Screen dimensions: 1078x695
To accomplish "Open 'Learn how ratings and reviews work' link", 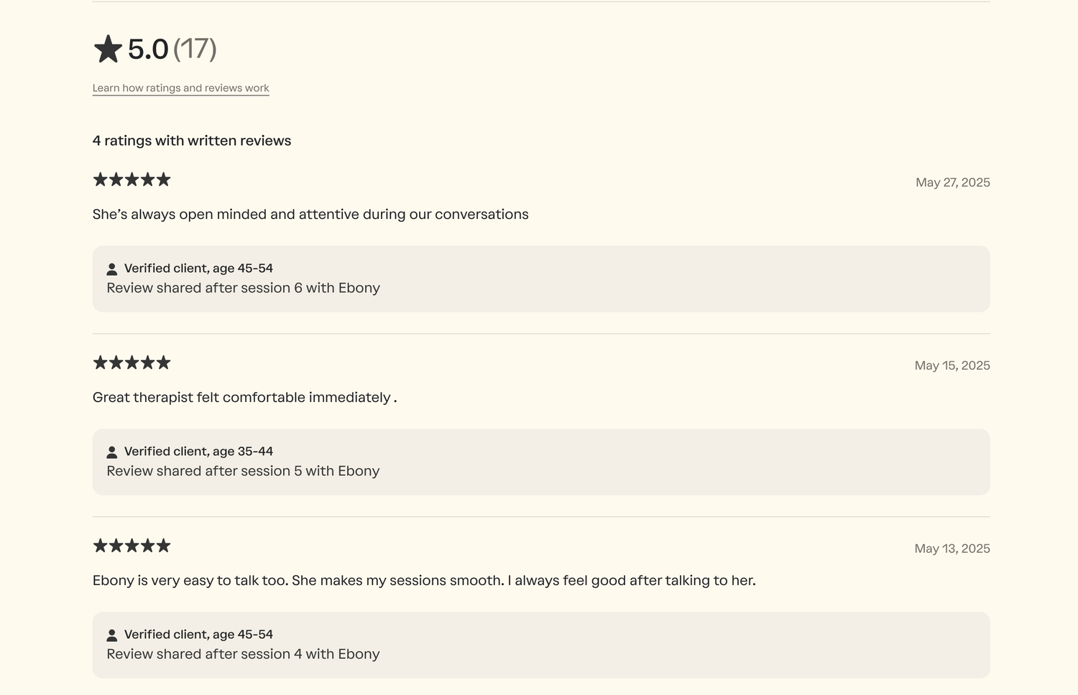I will point(180,88).
